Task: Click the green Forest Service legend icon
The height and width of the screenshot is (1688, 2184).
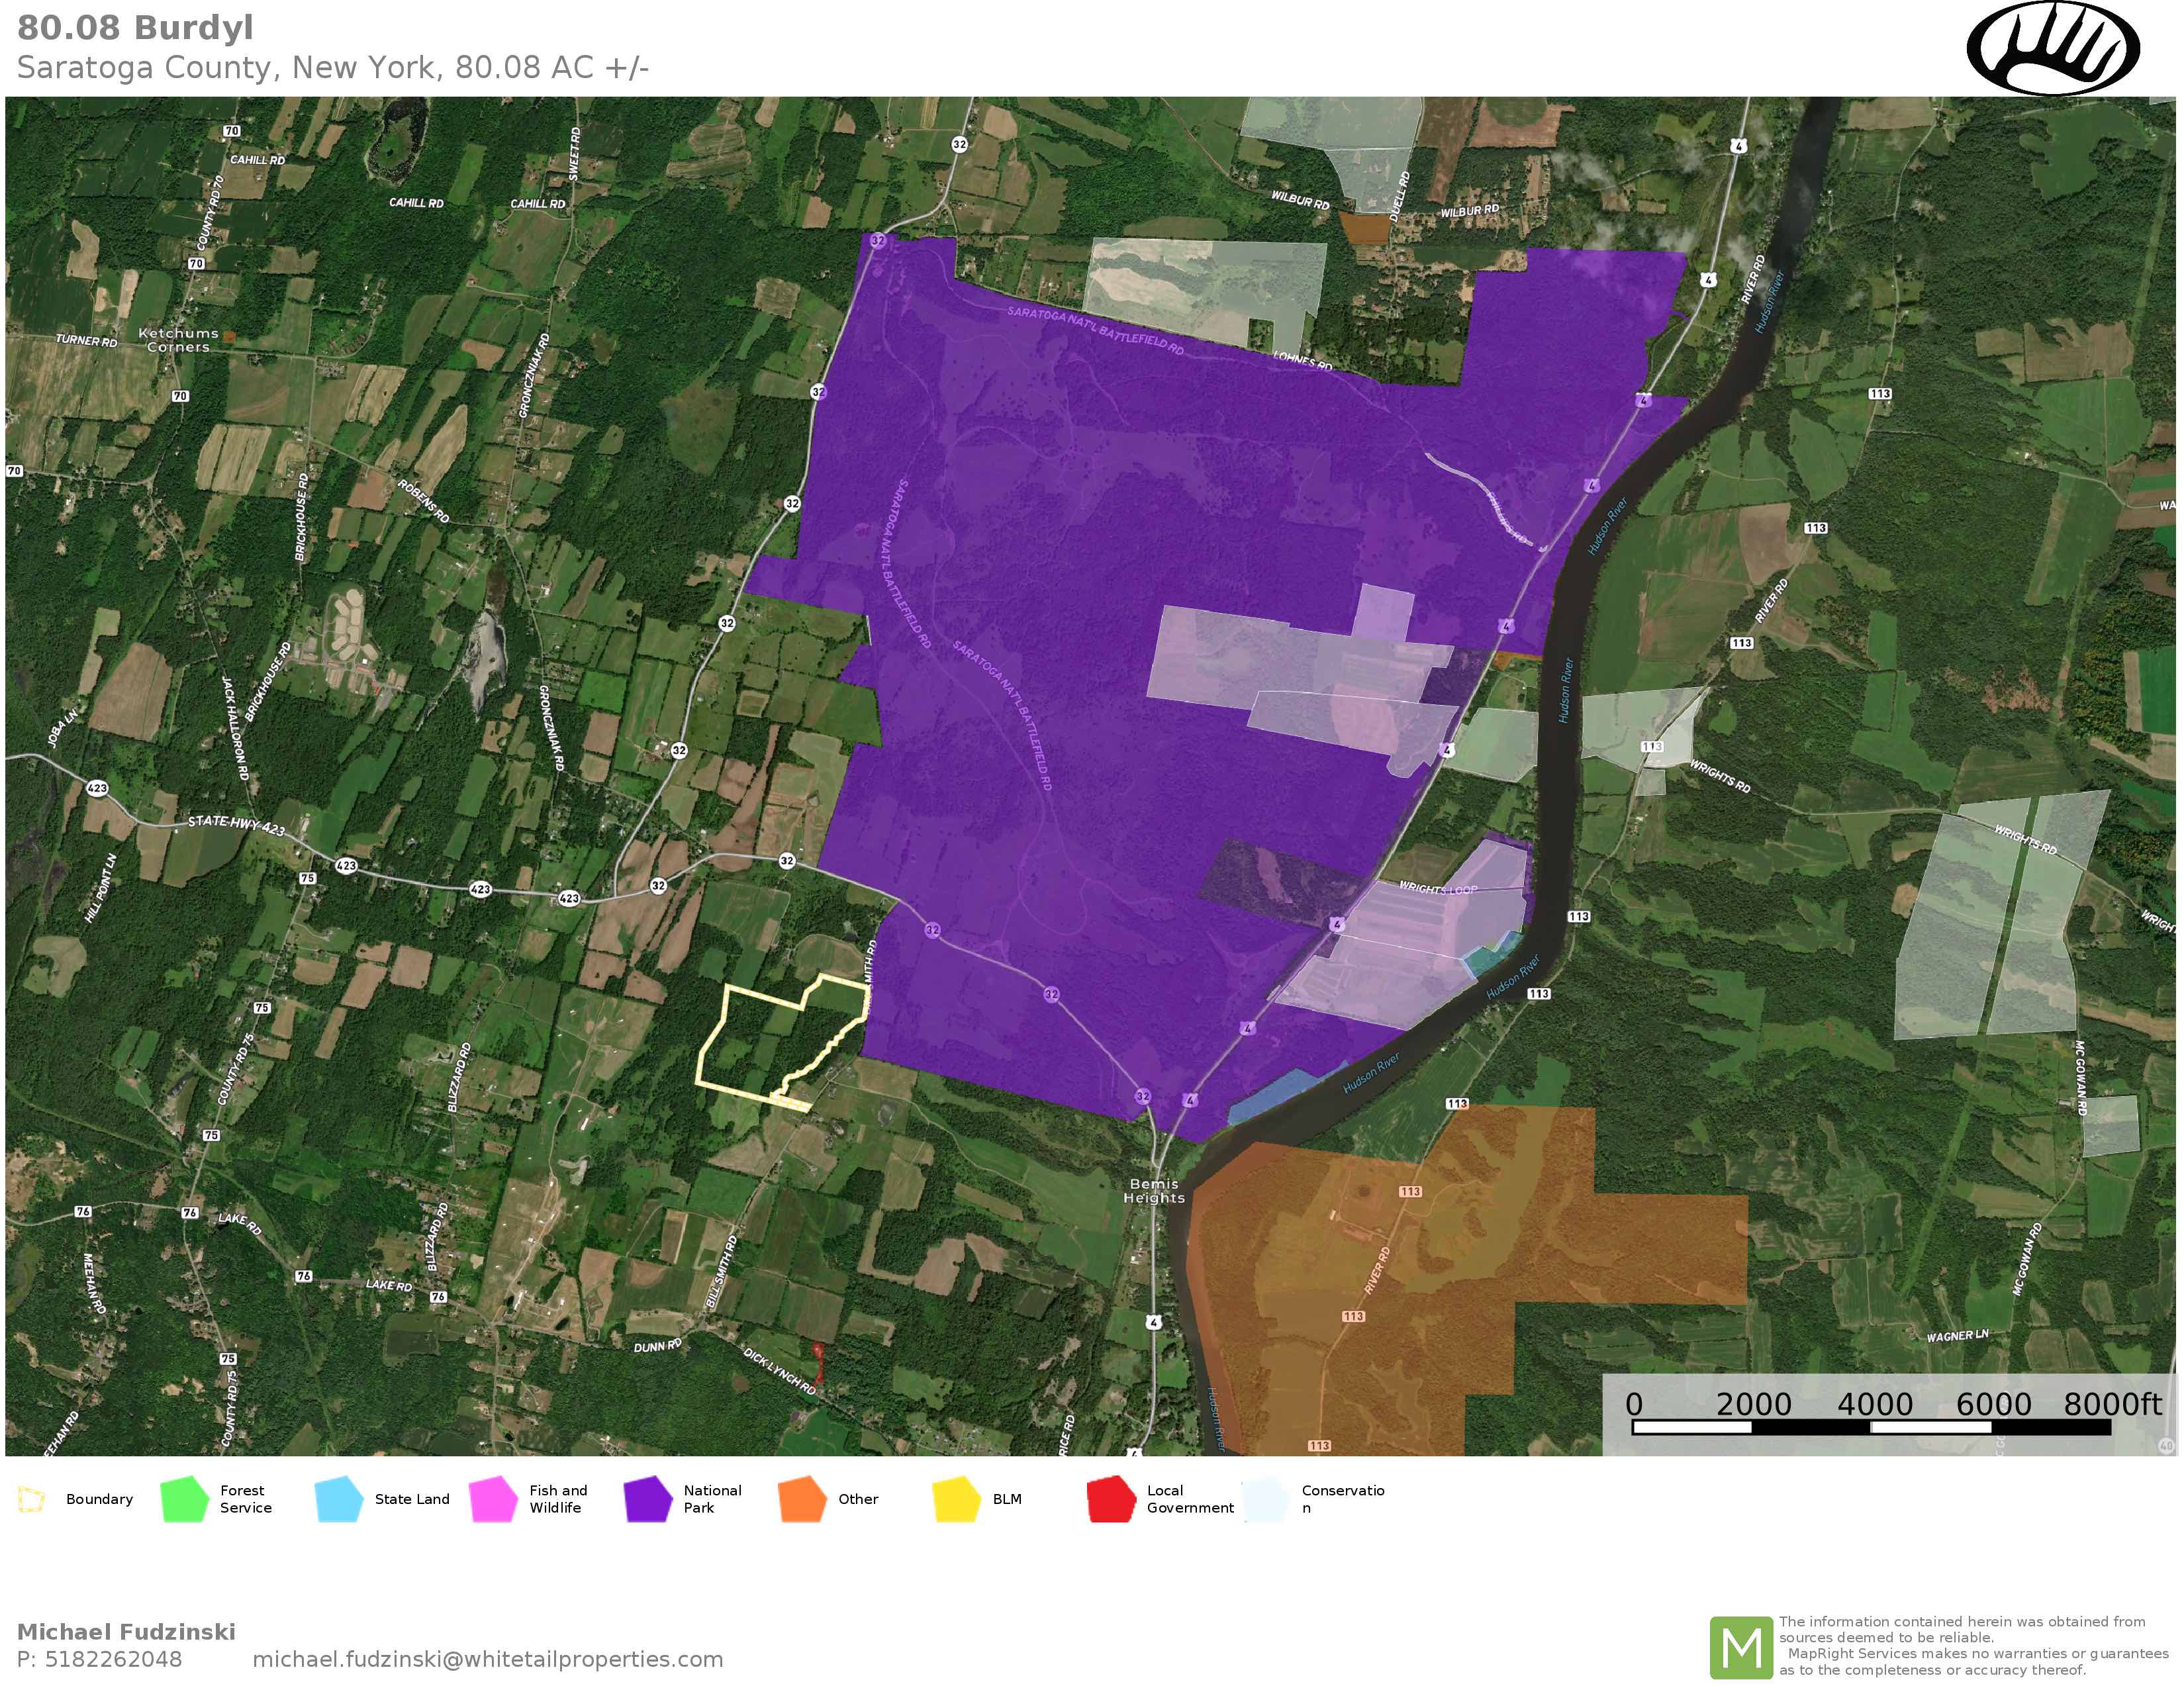Action: point(184,1499)
